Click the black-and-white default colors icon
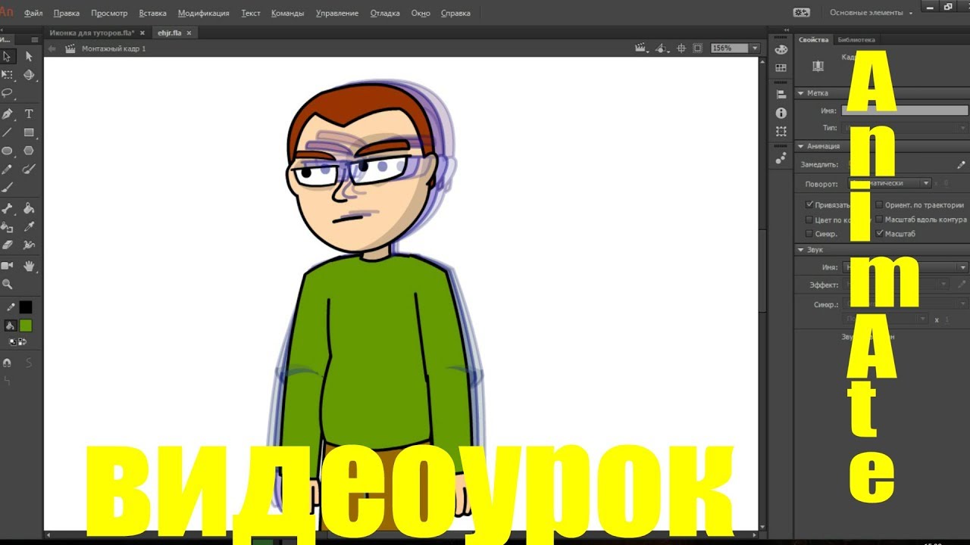The width and height of the screenshot is (970, 545). 12,341
